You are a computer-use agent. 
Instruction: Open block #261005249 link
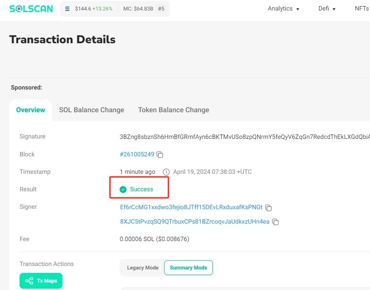pyautogui.click(x=137, y=155)
